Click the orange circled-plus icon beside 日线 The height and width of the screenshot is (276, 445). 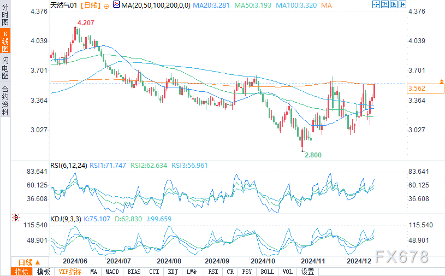click(106, 6)
